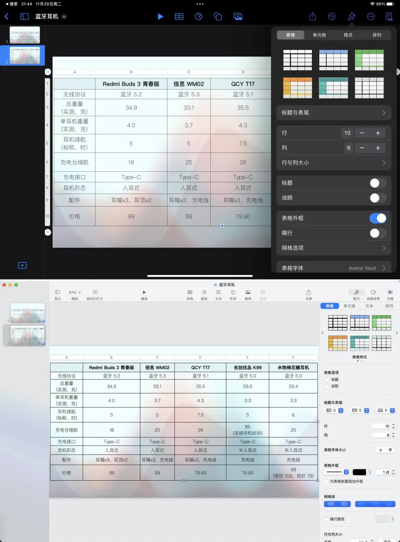The image size is (400, 542).
Task: Switch to the 排列 tab in the Mac panel
Action: [390, 306]
